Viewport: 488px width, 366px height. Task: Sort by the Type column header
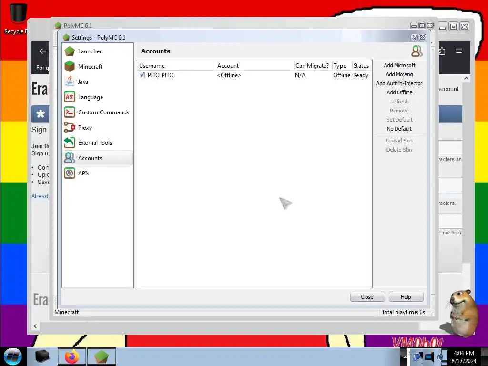[342, 66]
